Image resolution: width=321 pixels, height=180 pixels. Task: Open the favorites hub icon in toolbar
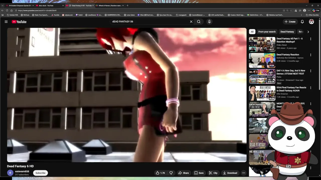pyautogui.click(x=300, y=10)
